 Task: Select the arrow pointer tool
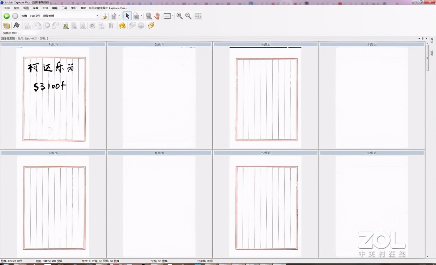pyautogui.click(x=127, y=16)
